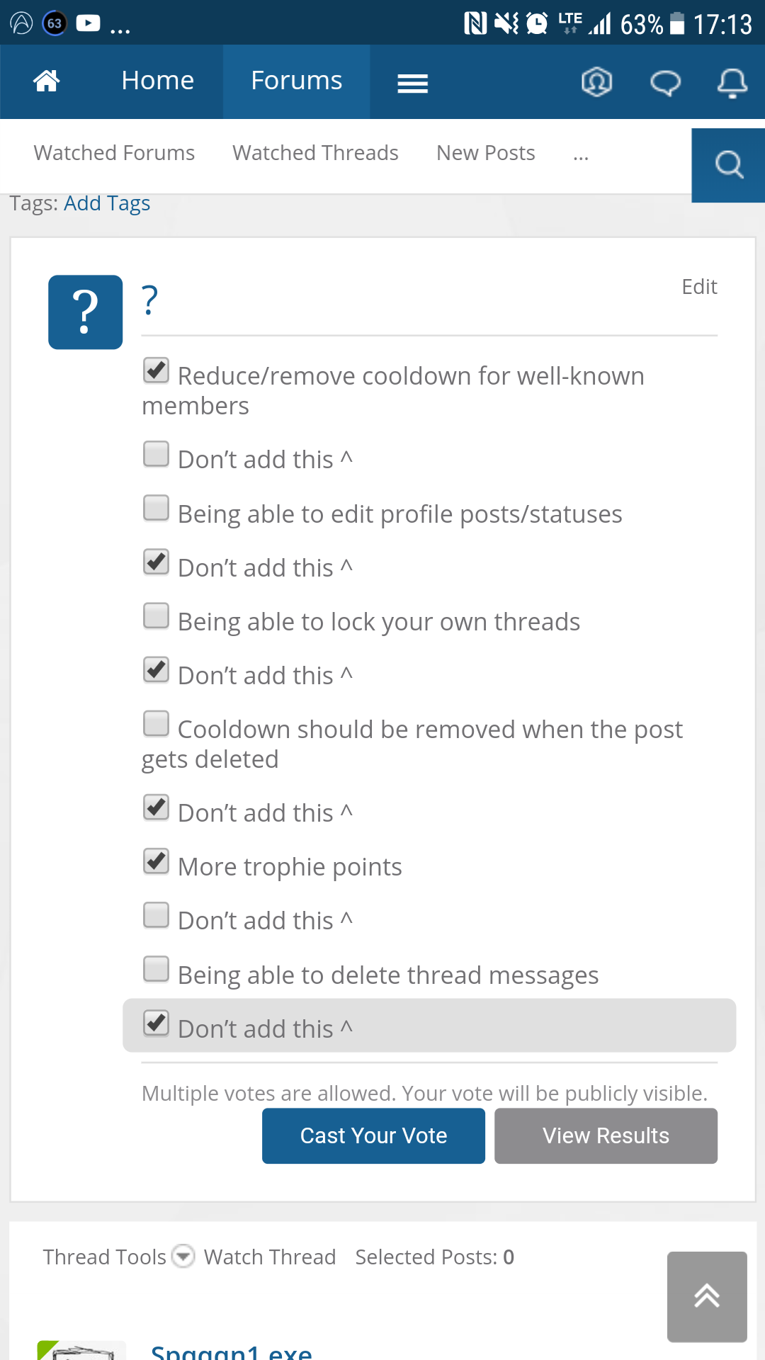
Task: Open the alerts bell icon
Action: (732, 83)
